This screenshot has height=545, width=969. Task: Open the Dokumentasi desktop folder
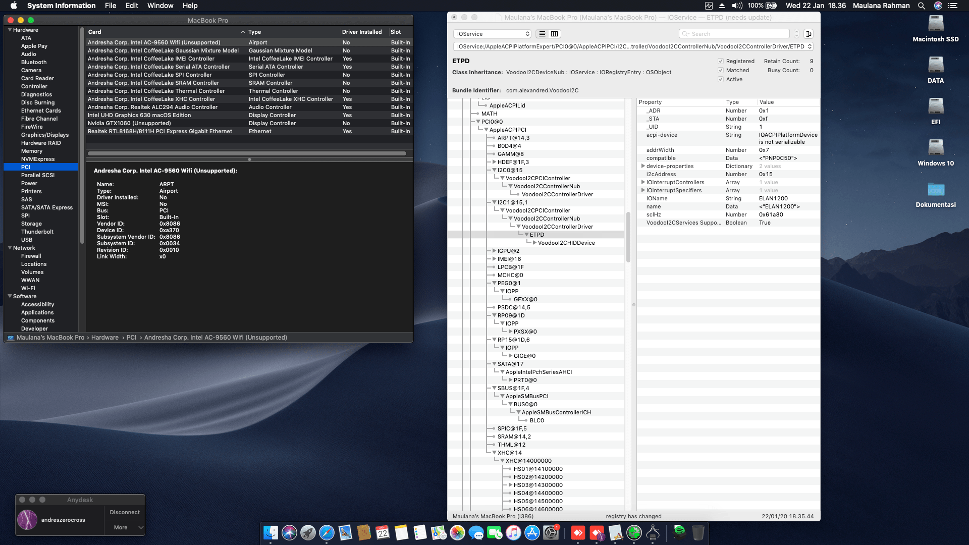click(x=935, y=190)
